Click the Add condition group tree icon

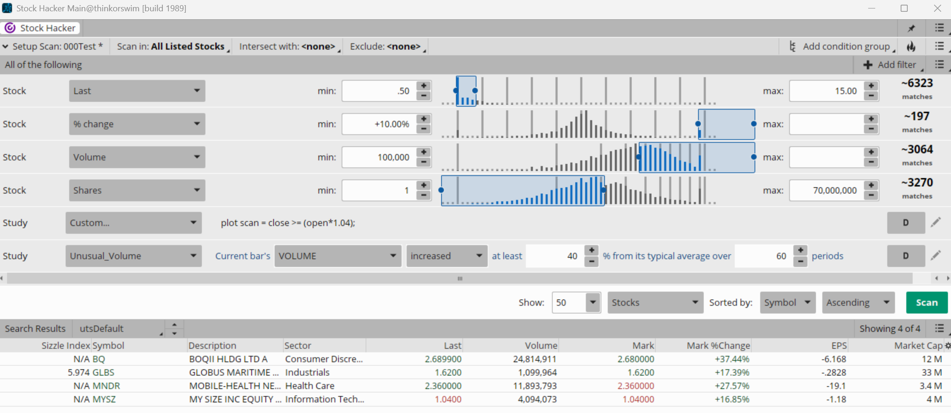point(793,47)
